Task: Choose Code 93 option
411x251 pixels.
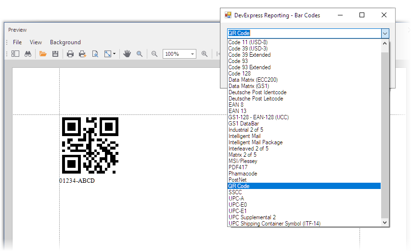Action: pyautogui.click(x=304, y=61)
